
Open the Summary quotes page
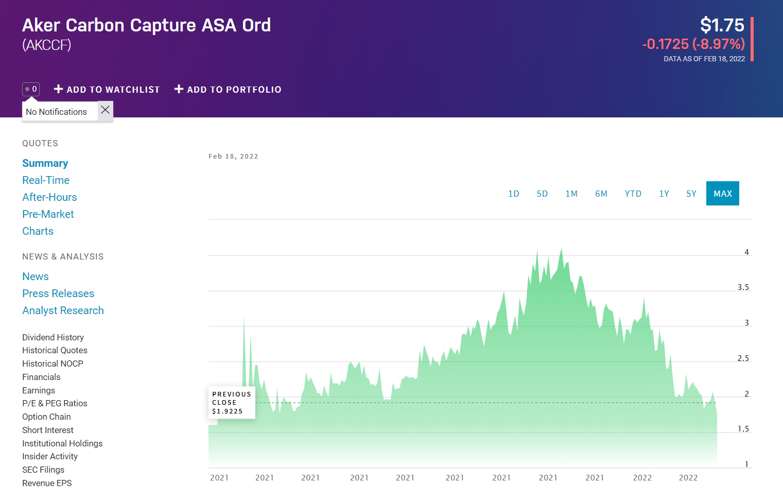point(45,163)
